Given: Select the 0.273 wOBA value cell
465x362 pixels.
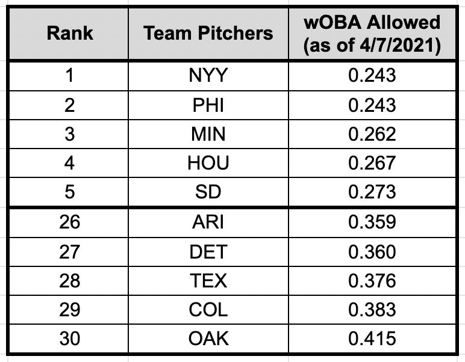Looking at the screenshot, I should tap(372, 192).
